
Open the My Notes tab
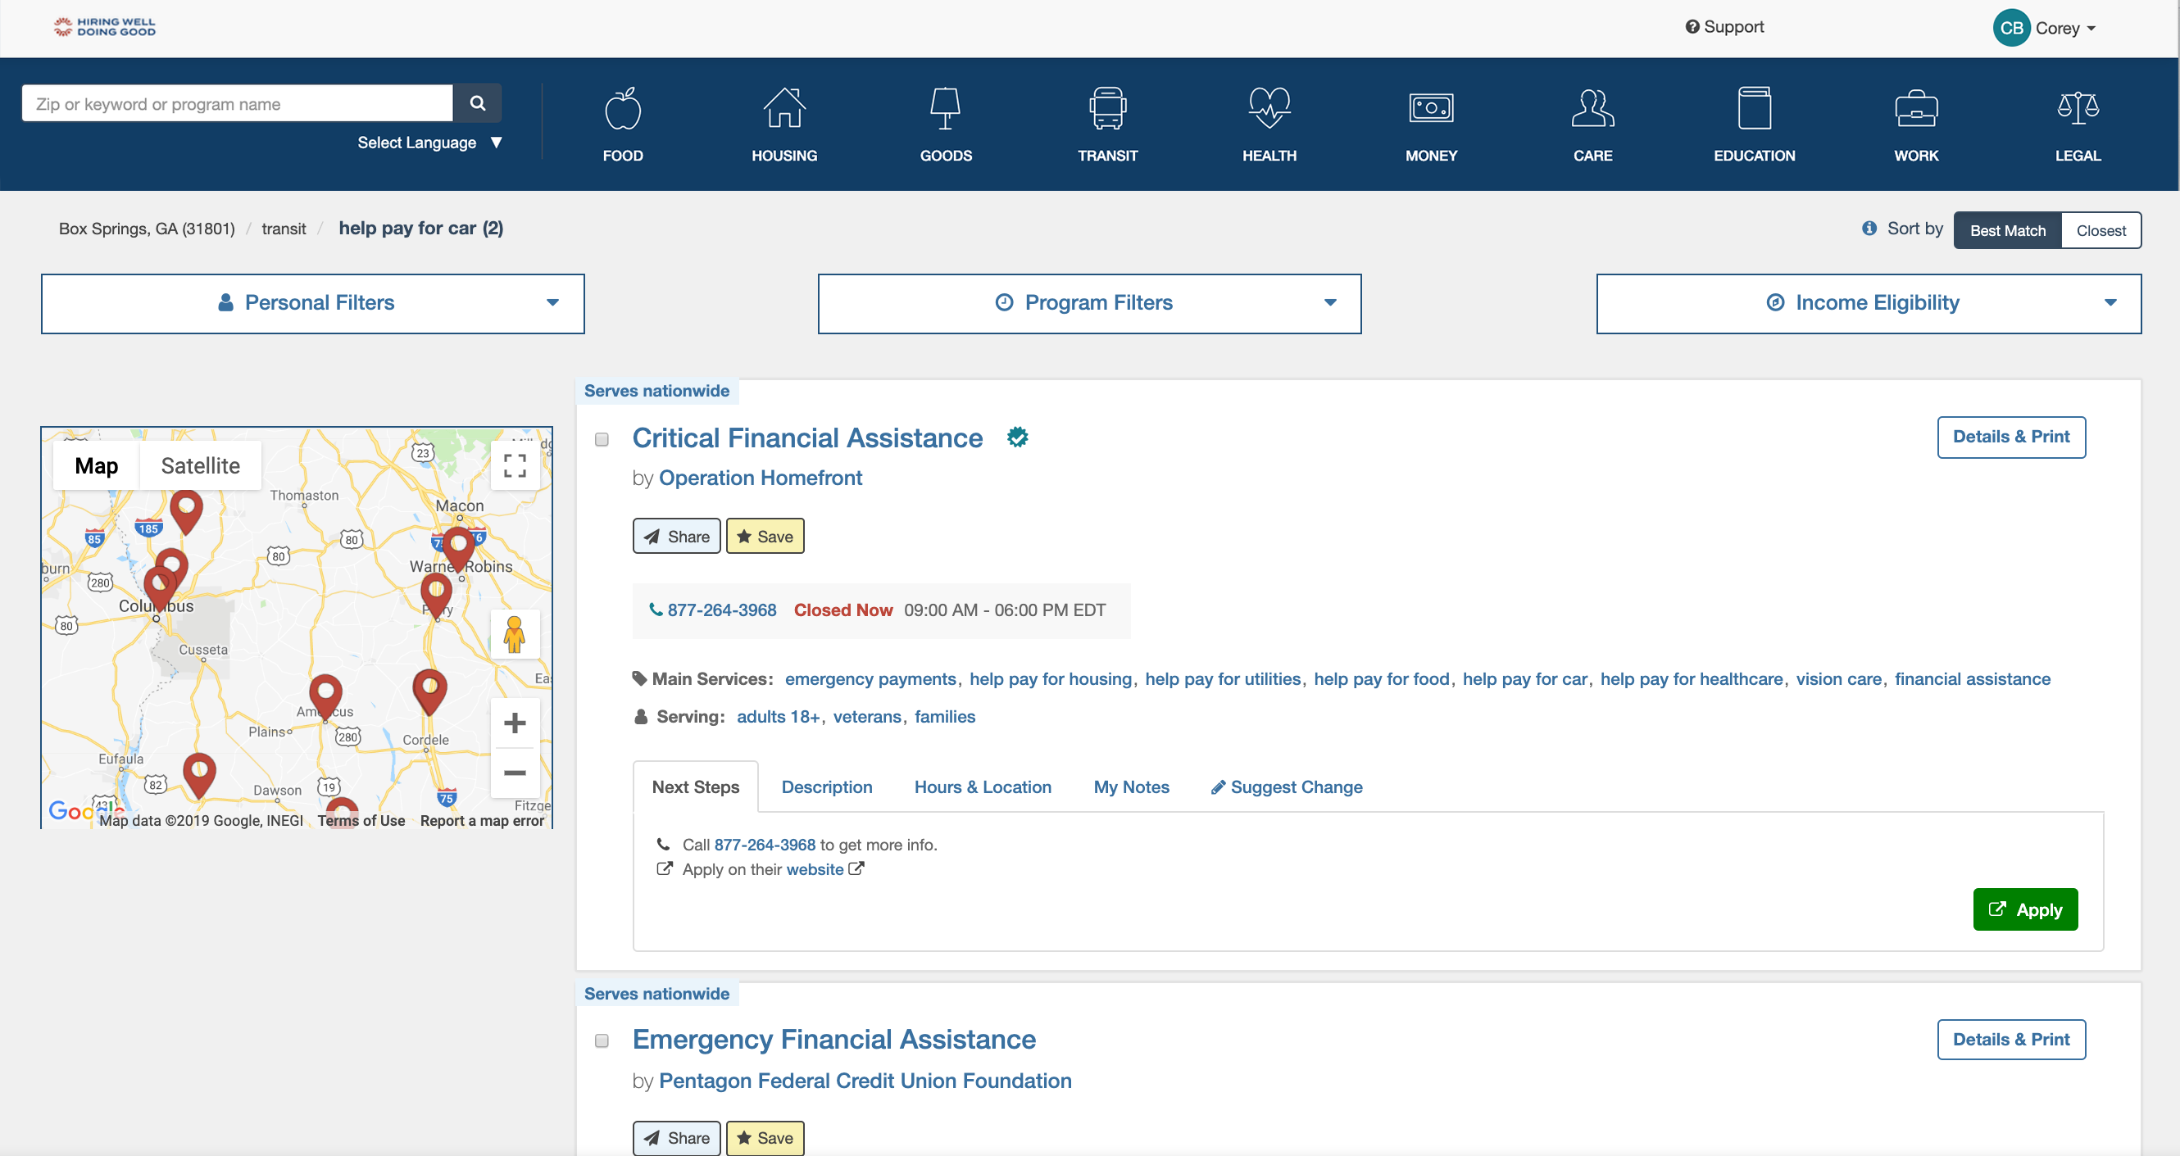click(1132, 787)
